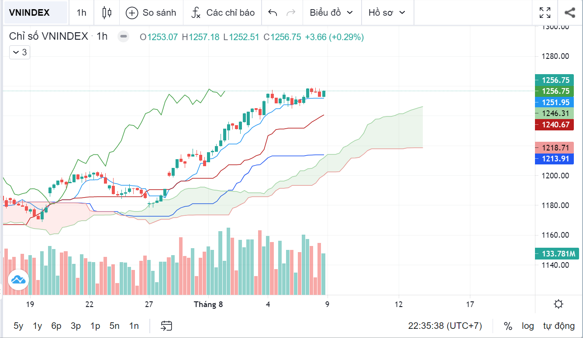The image size is (583, 338).
Task: Click the redo arrow icon
Action: point(290,13)
